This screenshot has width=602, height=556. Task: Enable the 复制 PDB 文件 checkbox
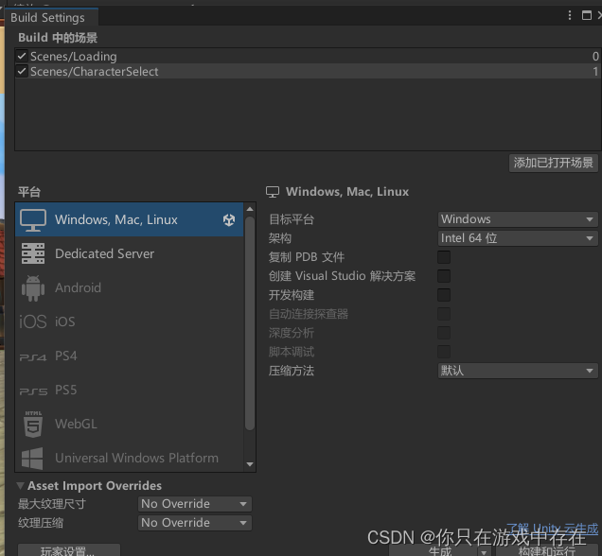point(444,257)
